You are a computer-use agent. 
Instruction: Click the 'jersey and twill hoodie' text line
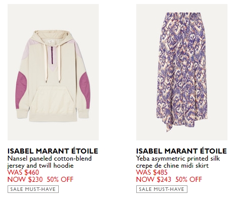click(41, 166)
